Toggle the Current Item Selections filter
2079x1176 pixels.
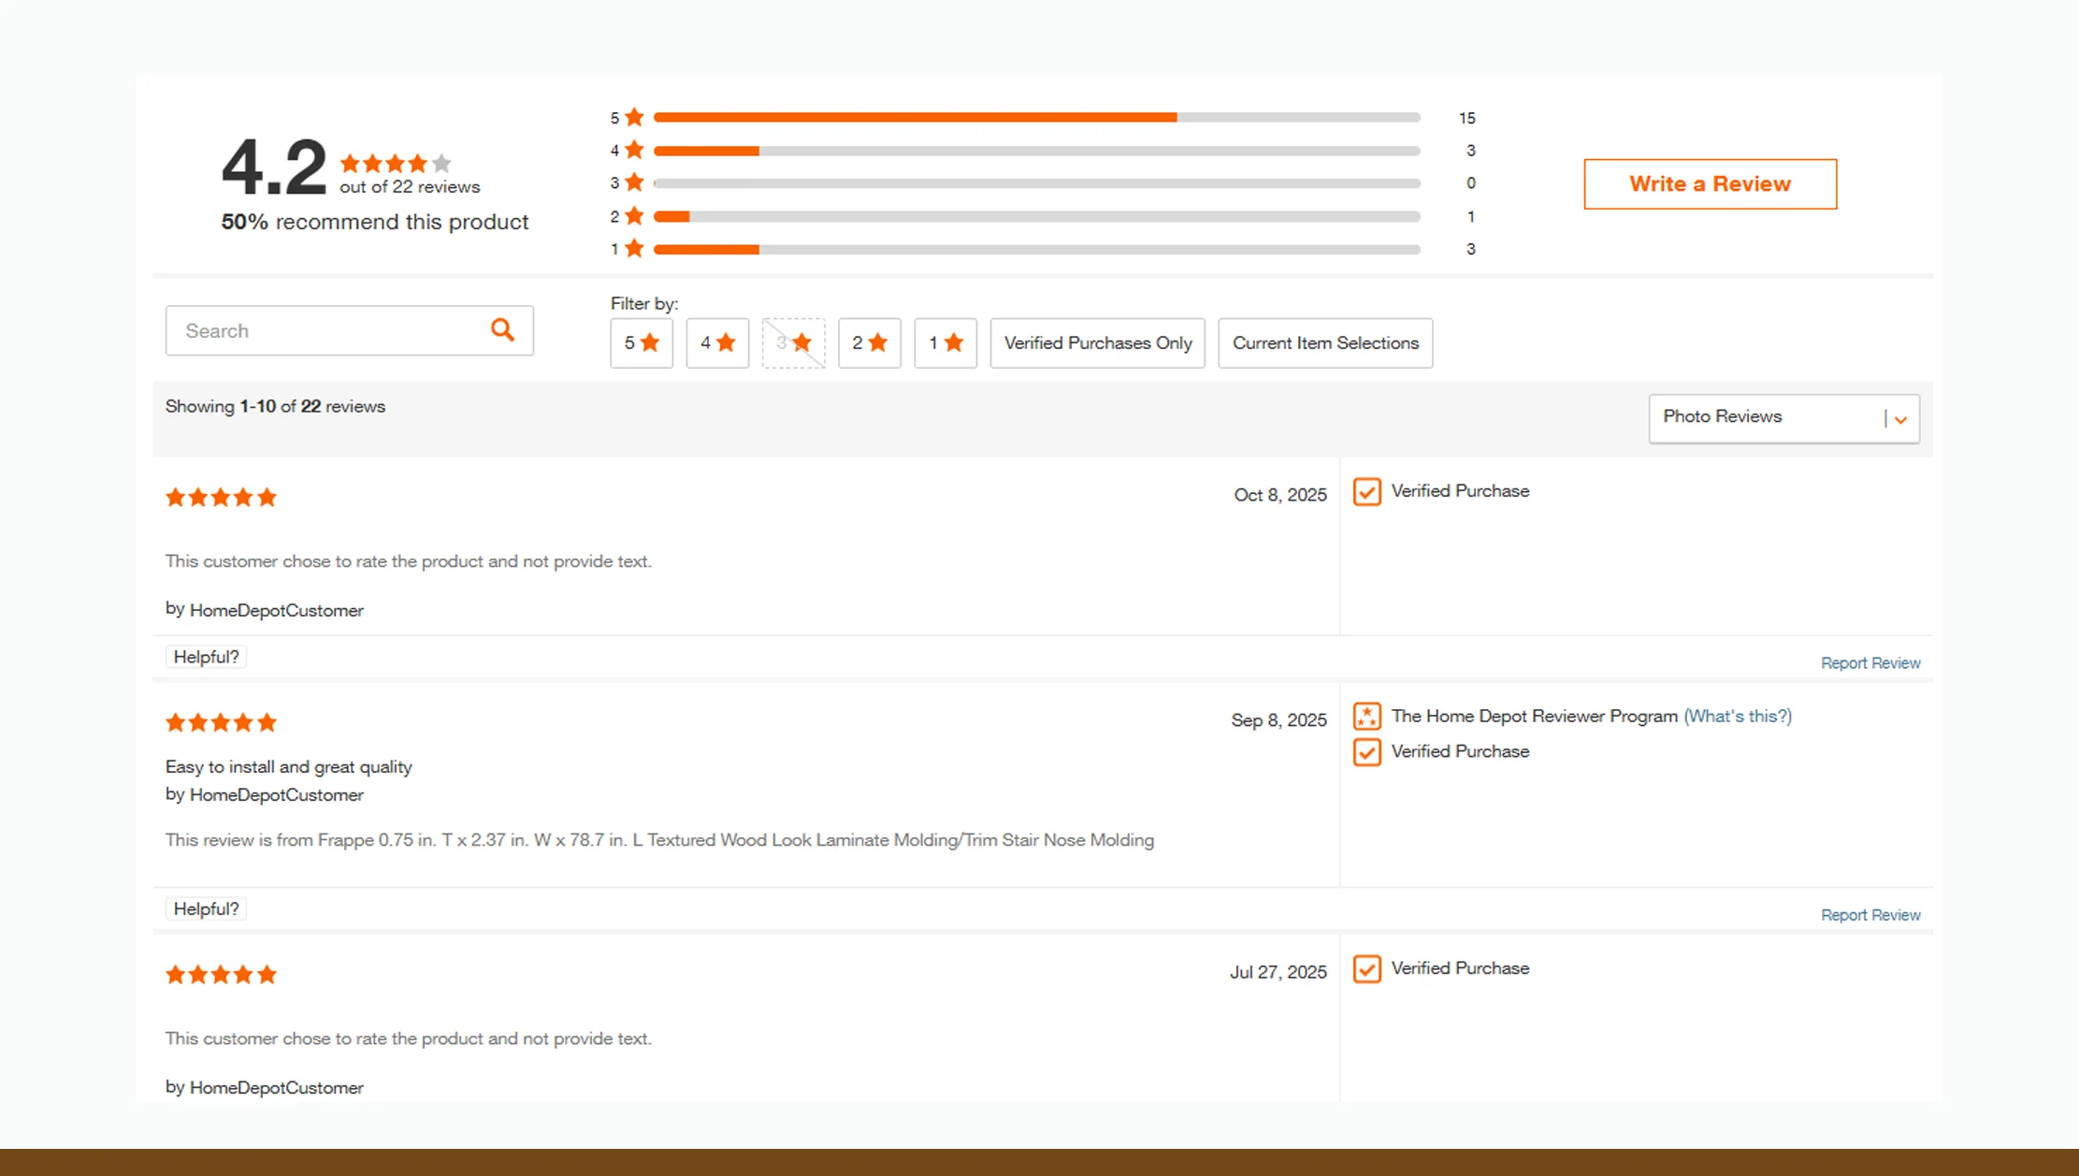coord(1324,342)
